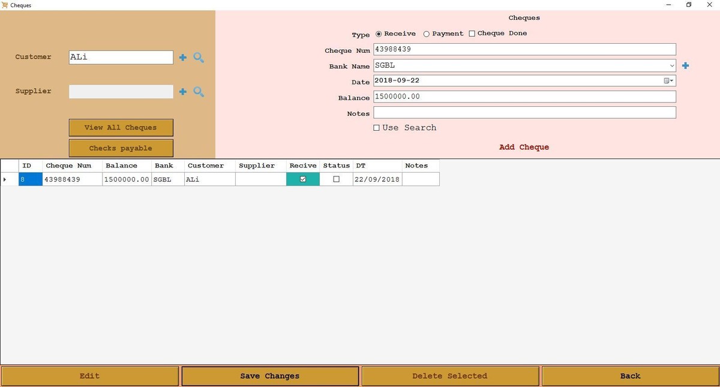This screenshot has height=387, width=720.
Task: Add new bank with plus icon
Action: coord(685,65)
